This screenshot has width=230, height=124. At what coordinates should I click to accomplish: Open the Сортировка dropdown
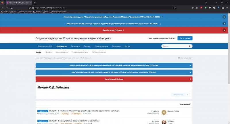click(x=185, y=105)
